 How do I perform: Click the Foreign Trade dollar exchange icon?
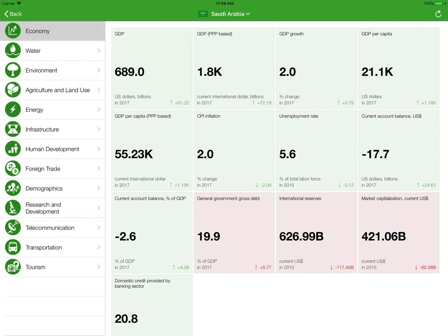pos(13,168)
